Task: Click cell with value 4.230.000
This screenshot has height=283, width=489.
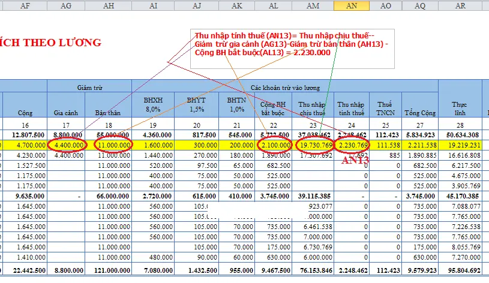Action: click(25, 155)
